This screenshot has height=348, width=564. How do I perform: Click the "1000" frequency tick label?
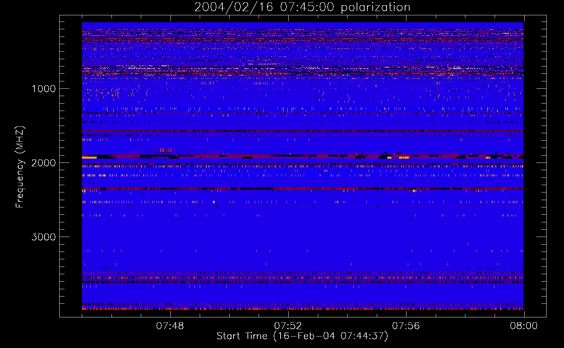click(x=44, y=89)
